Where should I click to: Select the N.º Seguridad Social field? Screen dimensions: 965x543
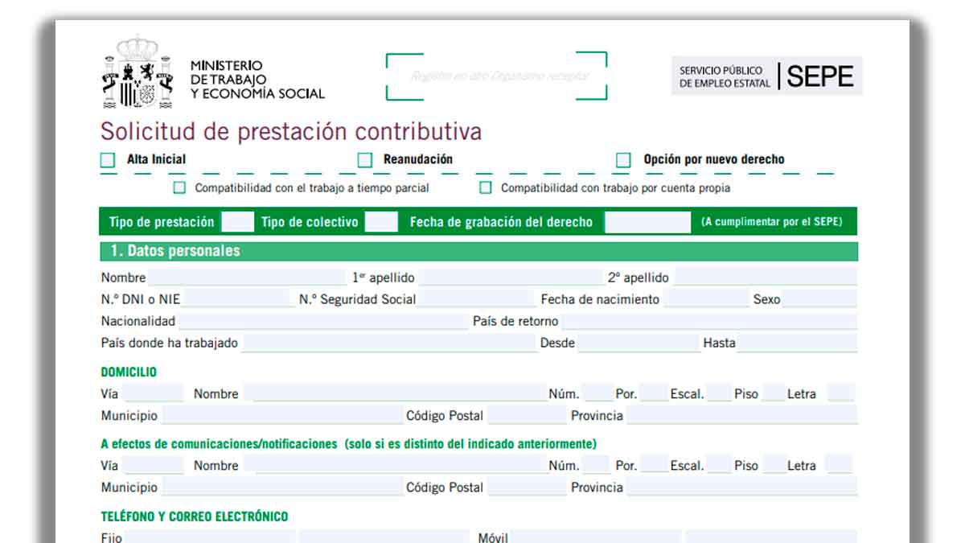pos(475,300)
